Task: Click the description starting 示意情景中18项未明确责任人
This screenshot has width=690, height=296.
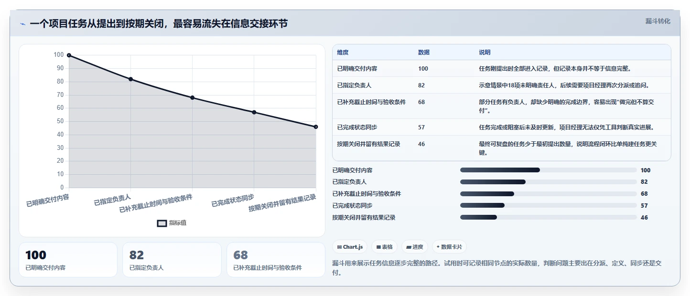Action: click(x=564, y=85)
